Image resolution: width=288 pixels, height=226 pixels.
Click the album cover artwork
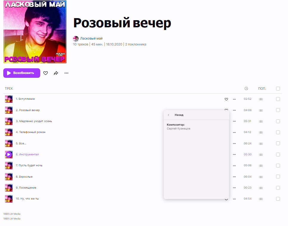click(35, 32)
